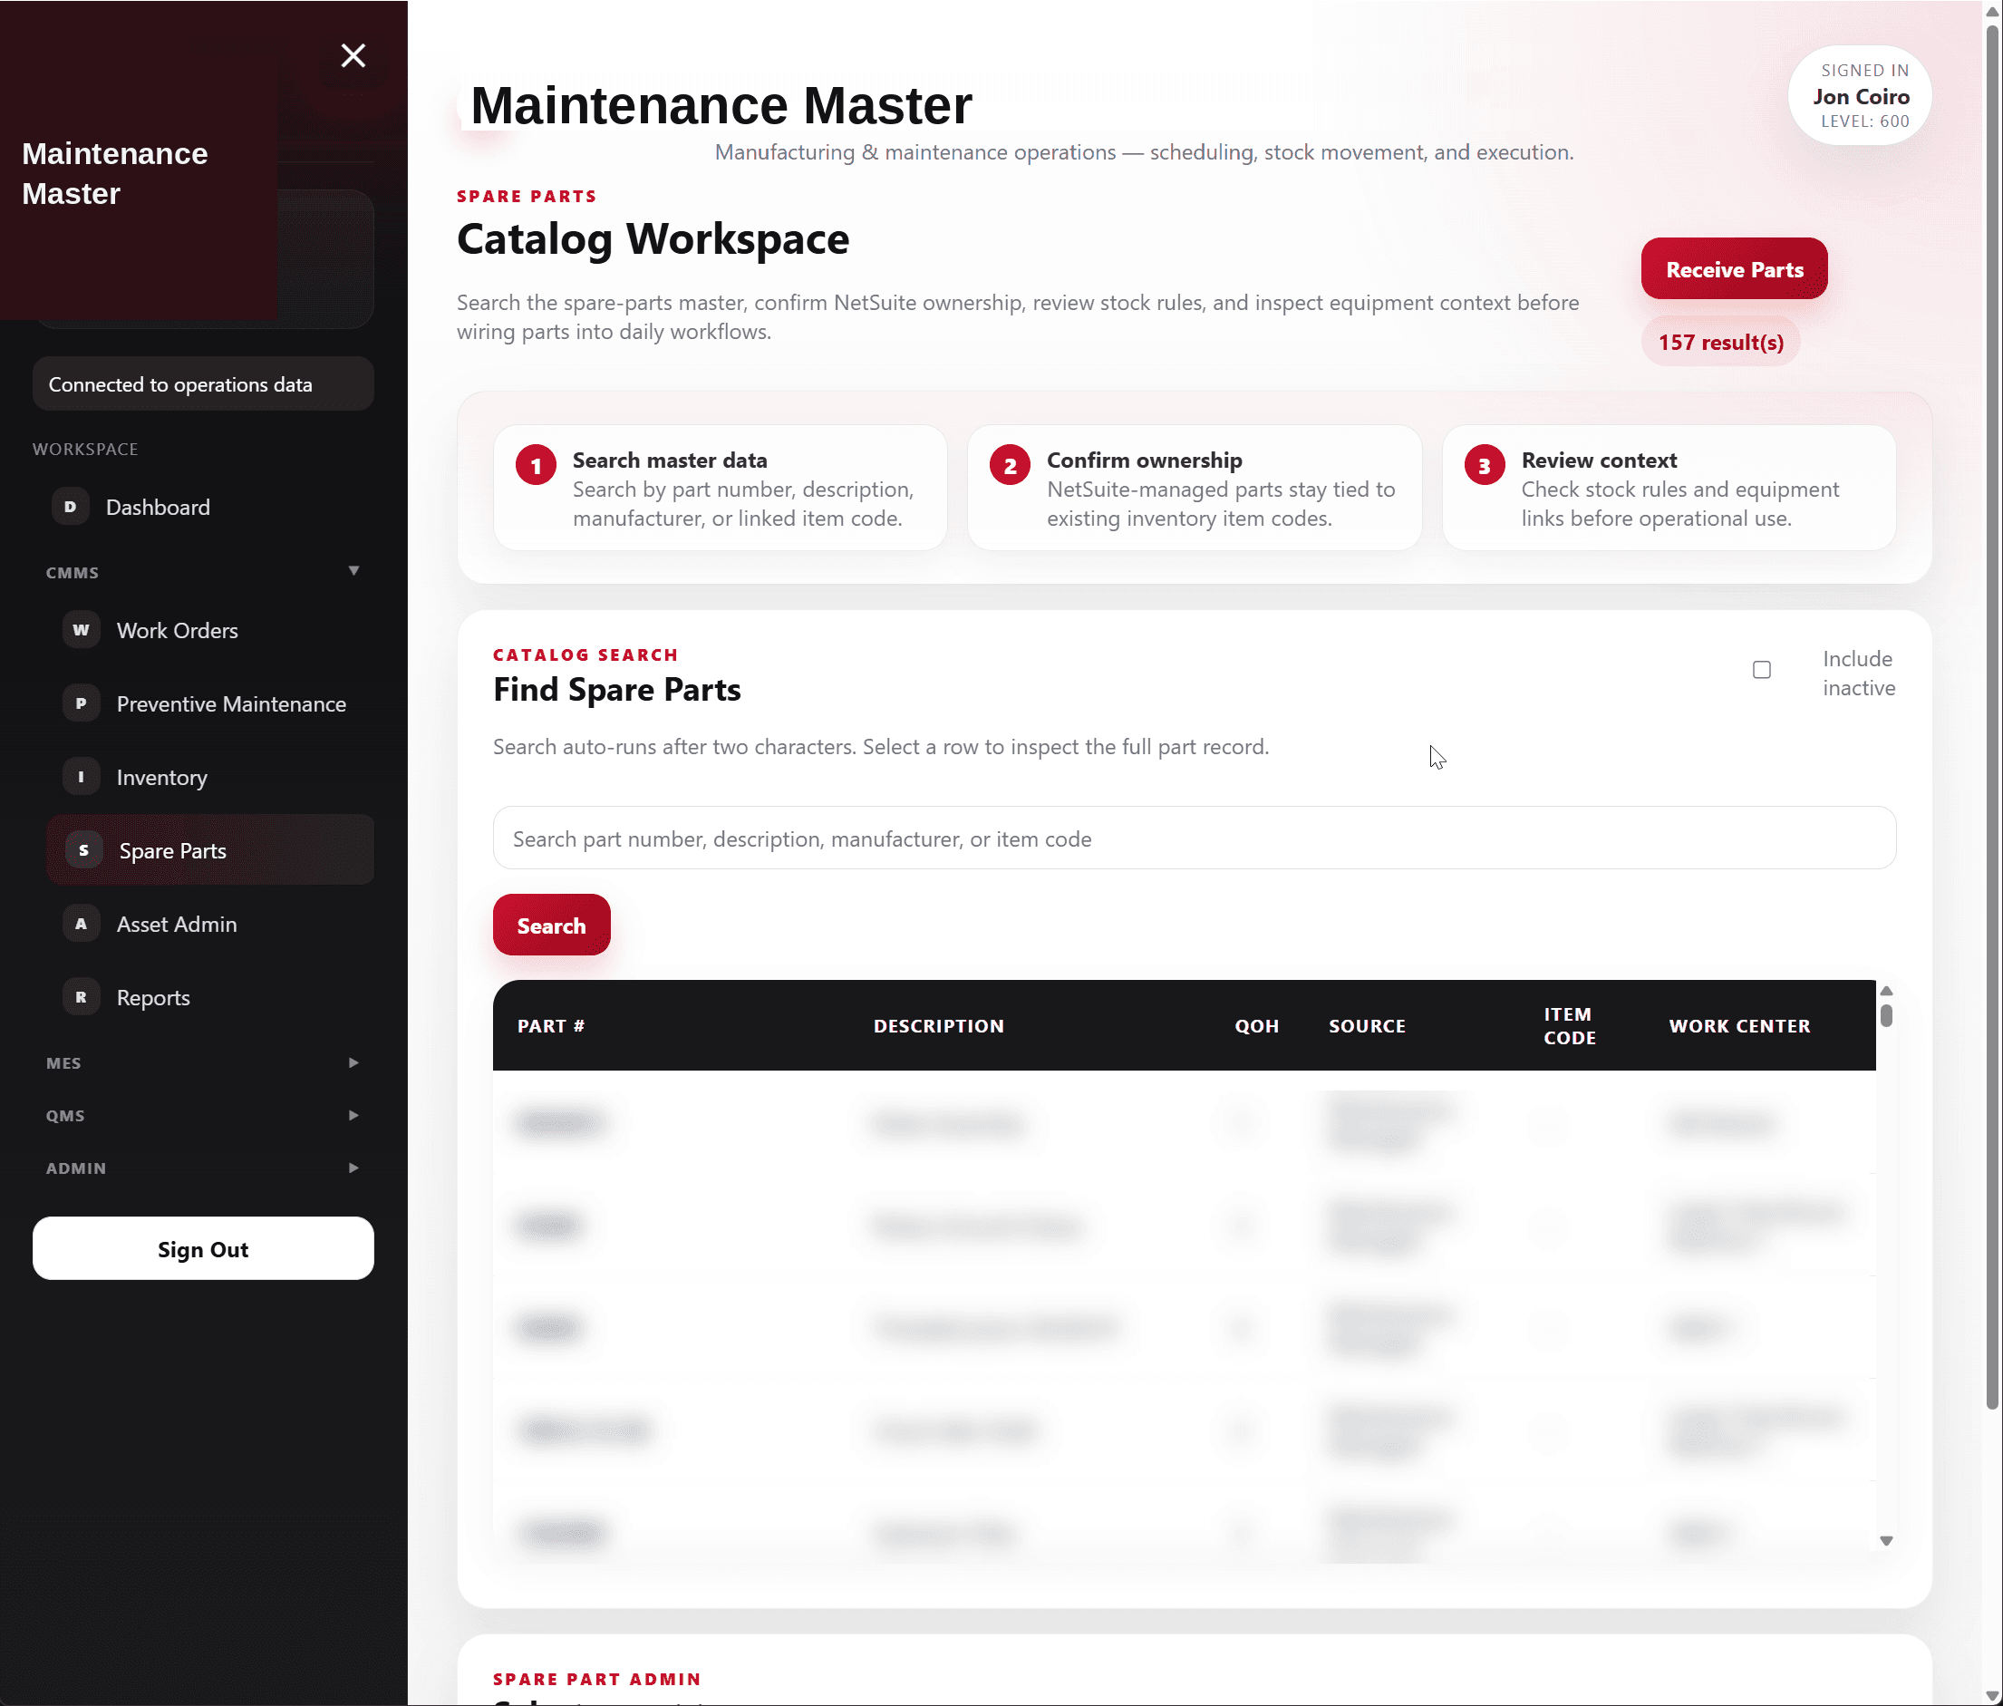Click the Sign Out button
This screenshot has height=1706, width=2003.
203,1249
